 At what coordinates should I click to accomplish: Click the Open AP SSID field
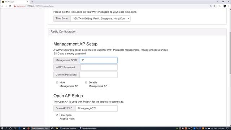[96, 108]
